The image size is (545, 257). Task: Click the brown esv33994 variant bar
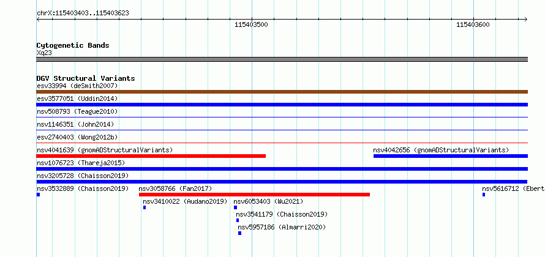point(282,92)
